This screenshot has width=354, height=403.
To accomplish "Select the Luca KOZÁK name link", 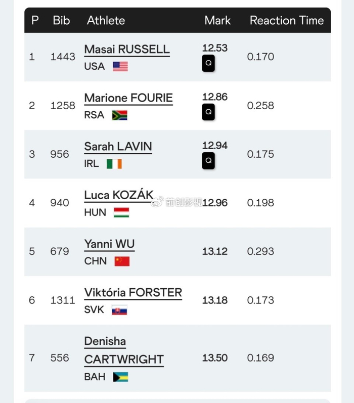I will point(119,195).
